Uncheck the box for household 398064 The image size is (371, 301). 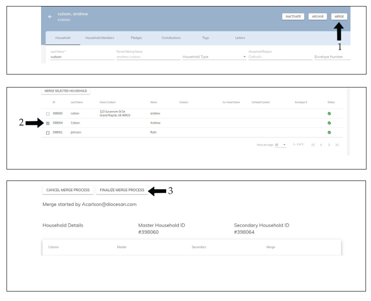(48, 123)
